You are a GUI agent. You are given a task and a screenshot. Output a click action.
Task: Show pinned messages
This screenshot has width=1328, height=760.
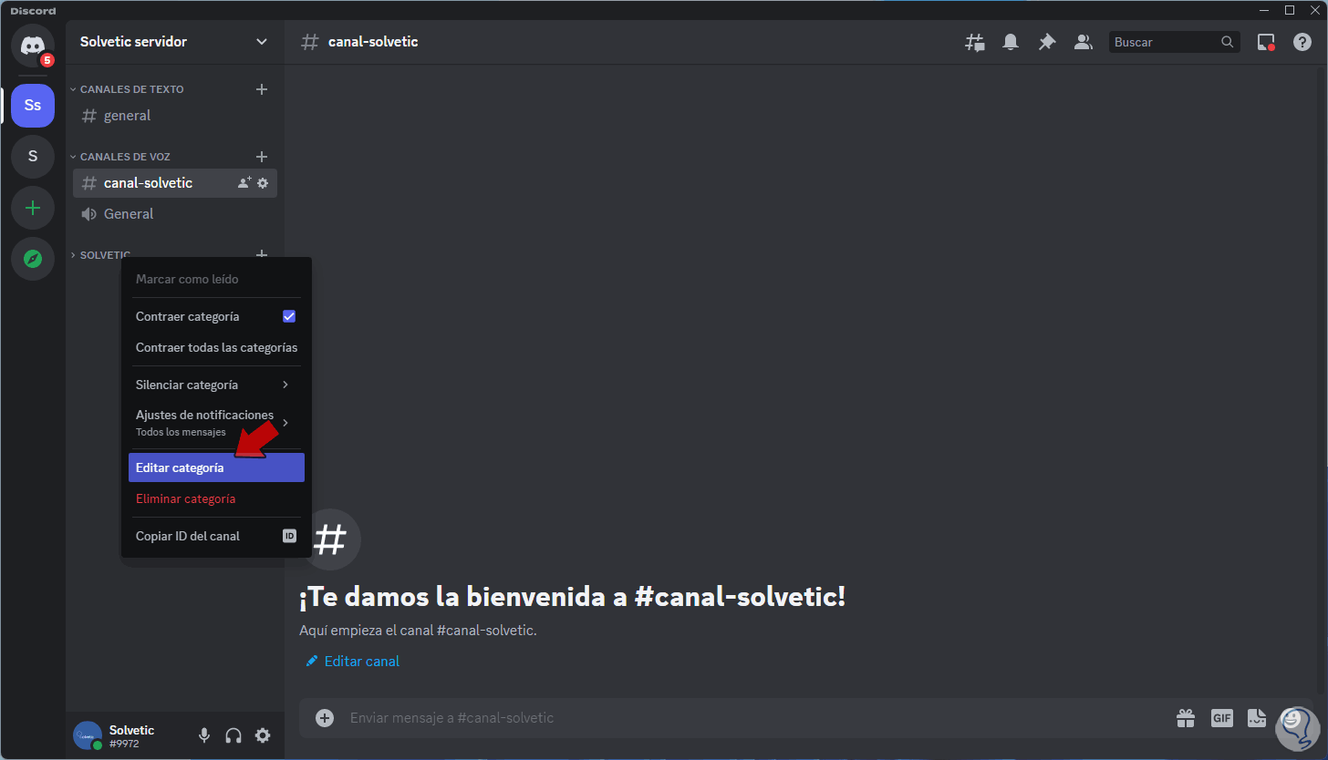pyautogui.click(x=1047, y=42)
